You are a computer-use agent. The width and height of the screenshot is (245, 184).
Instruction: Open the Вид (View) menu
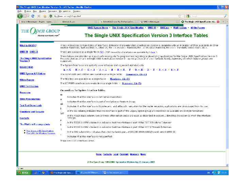point(35,11)
